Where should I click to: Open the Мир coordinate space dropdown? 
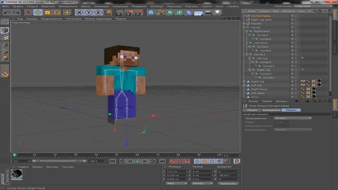point(176,184)
